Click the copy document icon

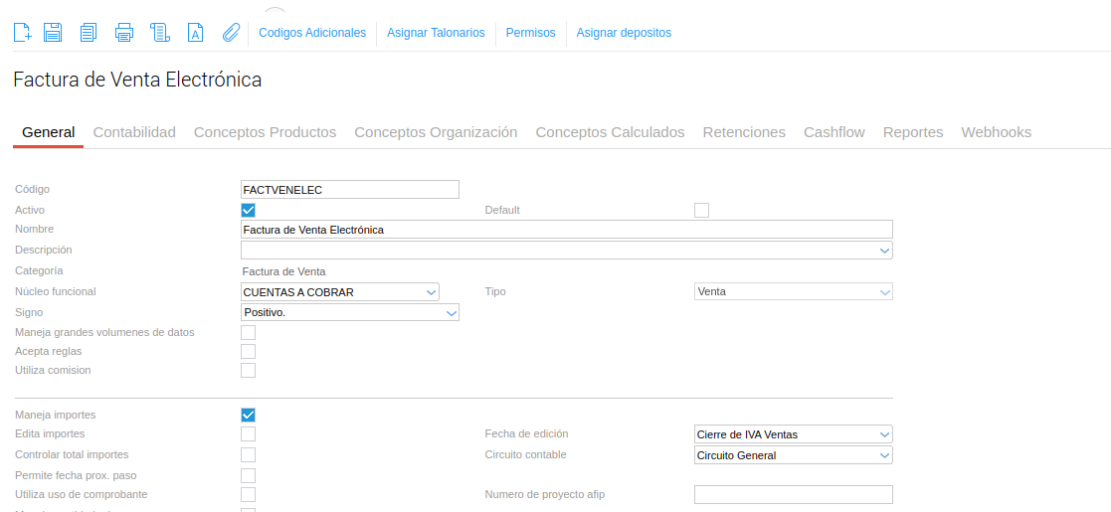[89, 32]
